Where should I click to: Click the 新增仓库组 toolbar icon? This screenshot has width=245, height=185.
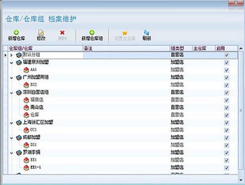[92, 32]
